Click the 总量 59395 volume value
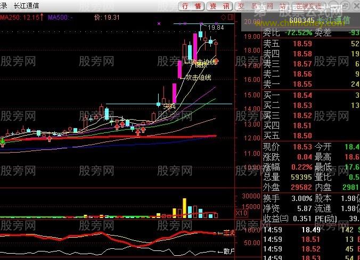The height and width of the screenshot is (260, 360). (x=301, y=177)
